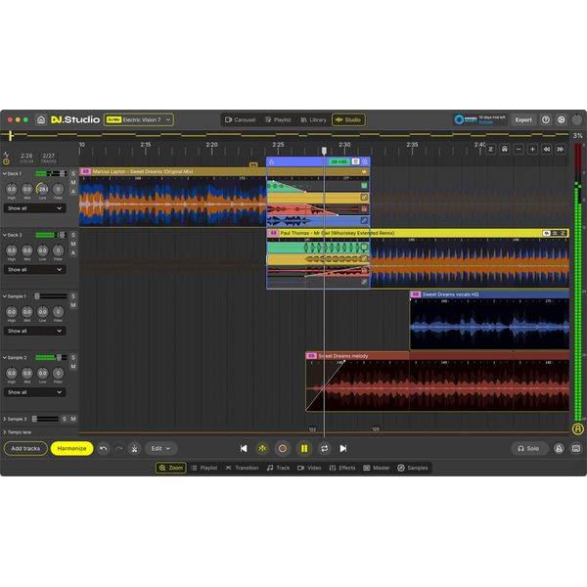
Task: Mute Sample 2
Action: [x=73, y=367]
